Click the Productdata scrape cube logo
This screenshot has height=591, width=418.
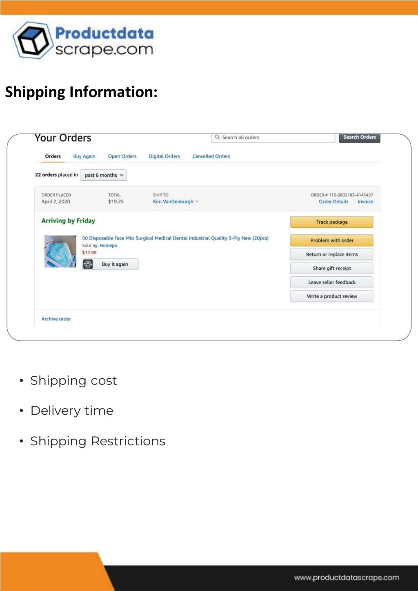click(x=33, y=40)
